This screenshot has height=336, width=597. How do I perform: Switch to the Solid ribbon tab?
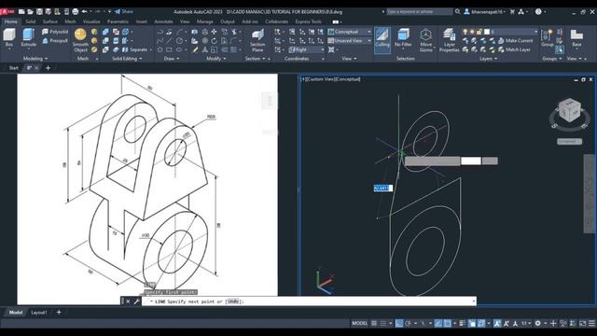[31, 21]
